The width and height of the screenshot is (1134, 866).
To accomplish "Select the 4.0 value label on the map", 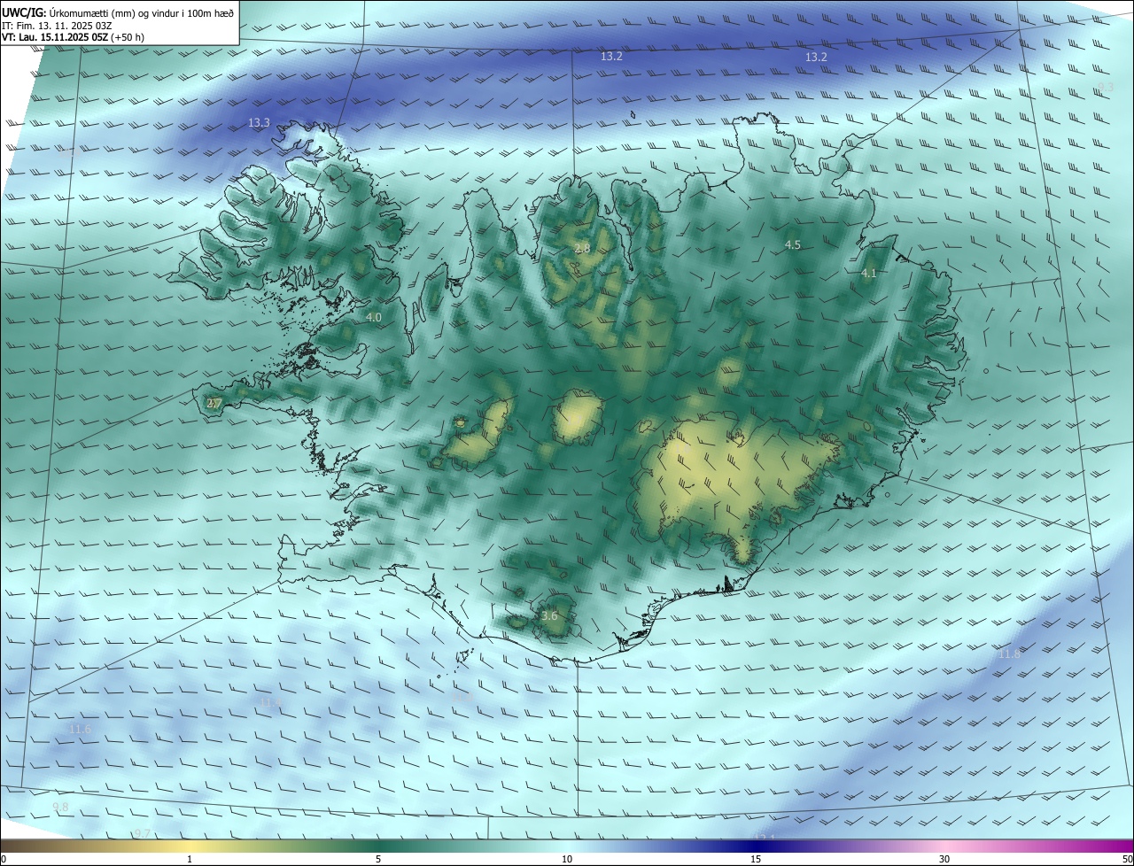I will pos(373,317).
